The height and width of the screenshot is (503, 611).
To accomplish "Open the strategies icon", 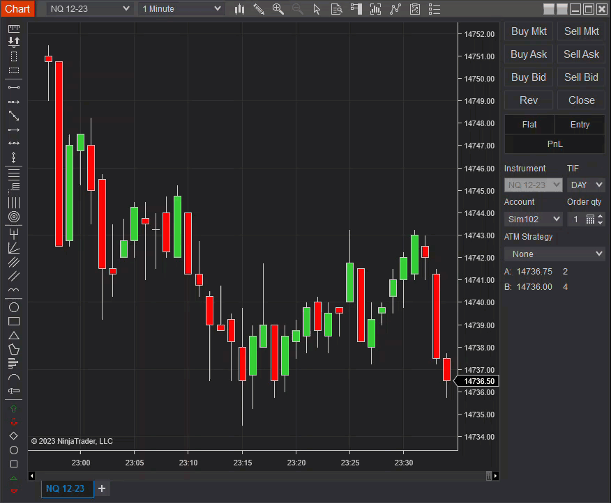I will pyautogui.click(x=415, y=9).
